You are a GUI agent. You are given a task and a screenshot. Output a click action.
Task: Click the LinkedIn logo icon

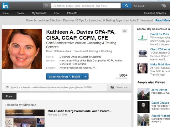coord(5,6)
